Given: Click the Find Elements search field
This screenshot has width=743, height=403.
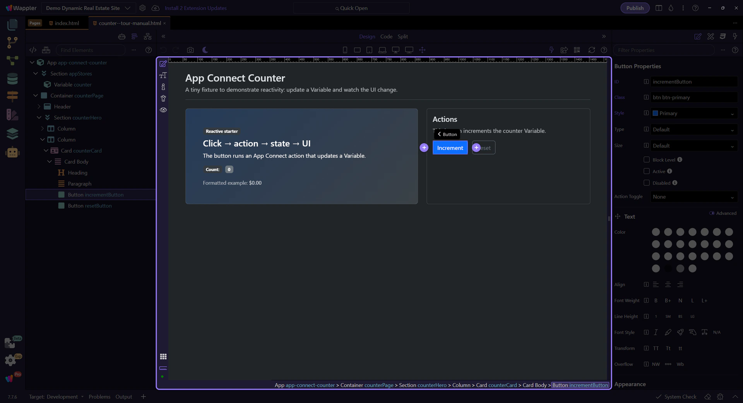Looking at the screenshot, I should (91, 50).
